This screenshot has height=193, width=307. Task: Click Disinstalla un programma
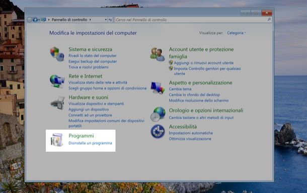(90, 143)
